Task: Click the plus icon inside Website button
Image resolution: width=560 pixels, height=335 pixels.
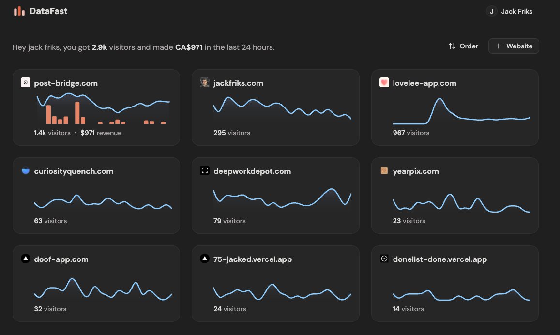Action: (x=498, y=46)
